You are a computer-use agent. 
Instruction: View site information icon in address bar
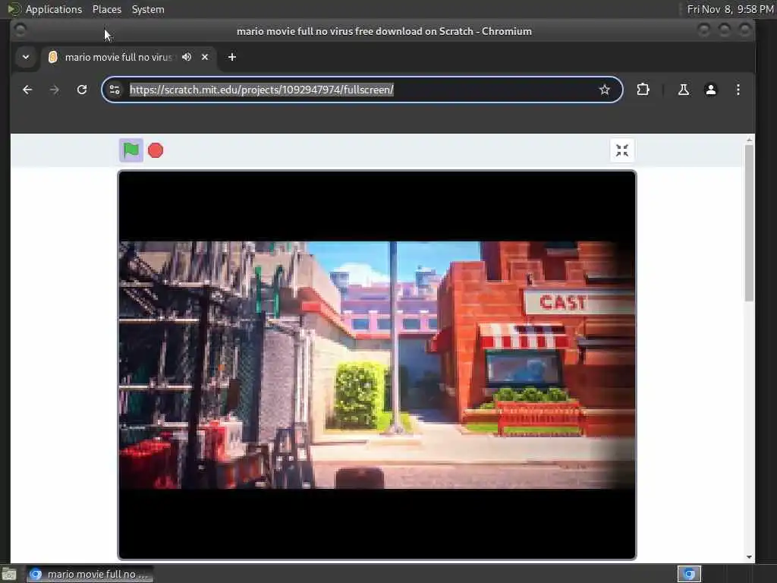115,90
